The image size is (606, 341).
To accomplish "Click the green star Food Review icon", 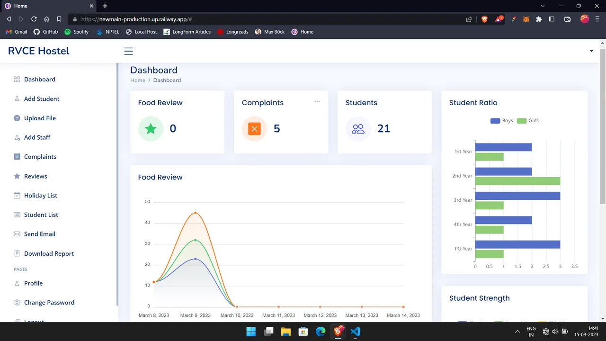I will click(151, 129).
